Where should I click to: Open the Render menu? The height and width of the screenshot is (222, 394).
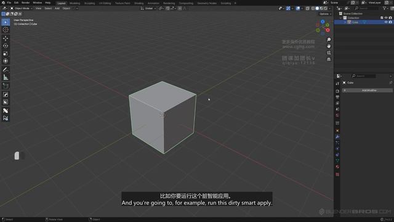pyautogui.click(x=26, y=2)
